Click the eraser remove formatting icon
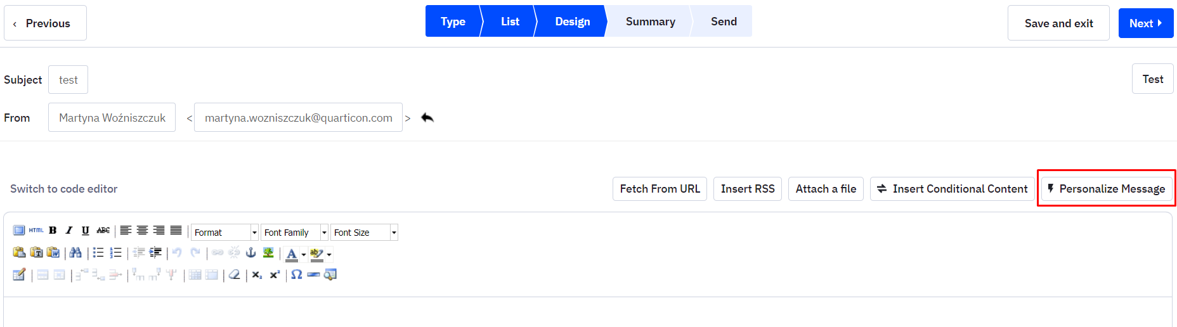This screenshot has width=1177, height=327. 235,274
